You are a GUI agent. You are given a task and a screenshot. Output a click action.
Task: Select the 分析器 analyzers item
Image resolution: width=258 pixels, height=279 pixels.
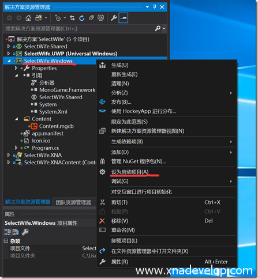[47, 83]
